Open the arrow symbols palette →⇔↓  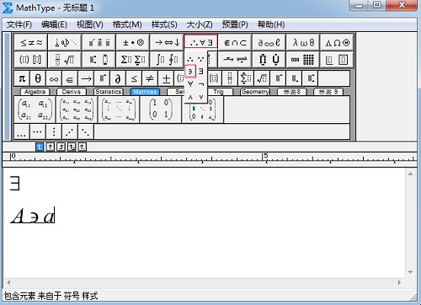pyautogui.click(x=167, y=42)
